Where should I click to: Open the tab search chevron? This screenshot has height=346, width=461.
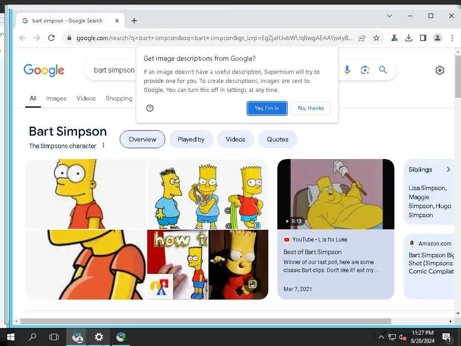(x=389, y=16)
